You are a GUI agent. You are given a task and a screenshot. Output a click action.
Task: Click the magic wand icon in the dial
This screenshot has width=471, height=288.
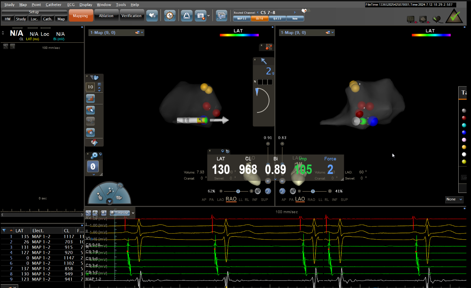[110, 191]
